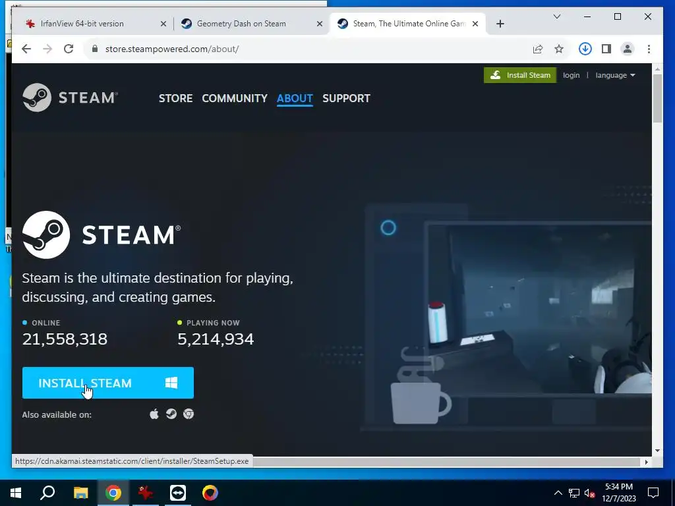Go back to the previous page
675x506 pixels.
pos(26,49)
